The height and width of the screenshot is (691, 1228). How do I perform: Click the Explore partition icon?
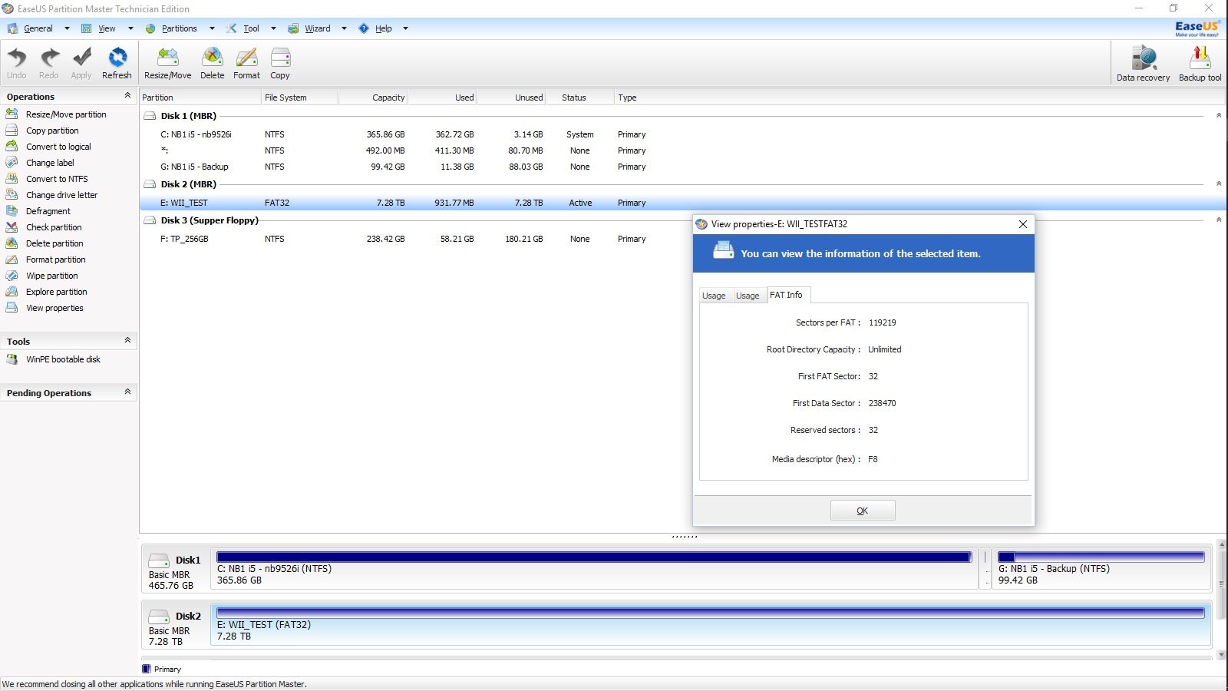tap(12, 291)
